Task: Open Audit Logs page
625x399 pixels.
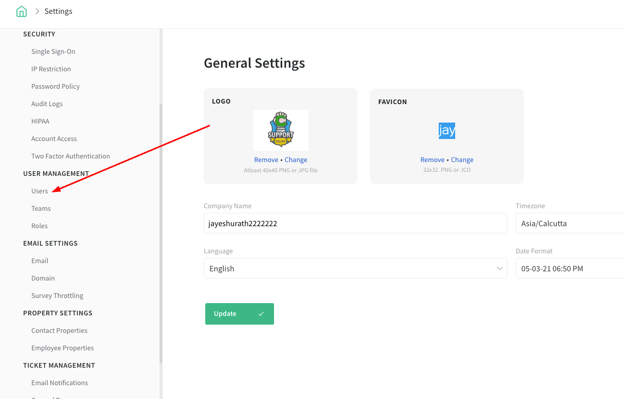Action: click(x=47, y=104)
